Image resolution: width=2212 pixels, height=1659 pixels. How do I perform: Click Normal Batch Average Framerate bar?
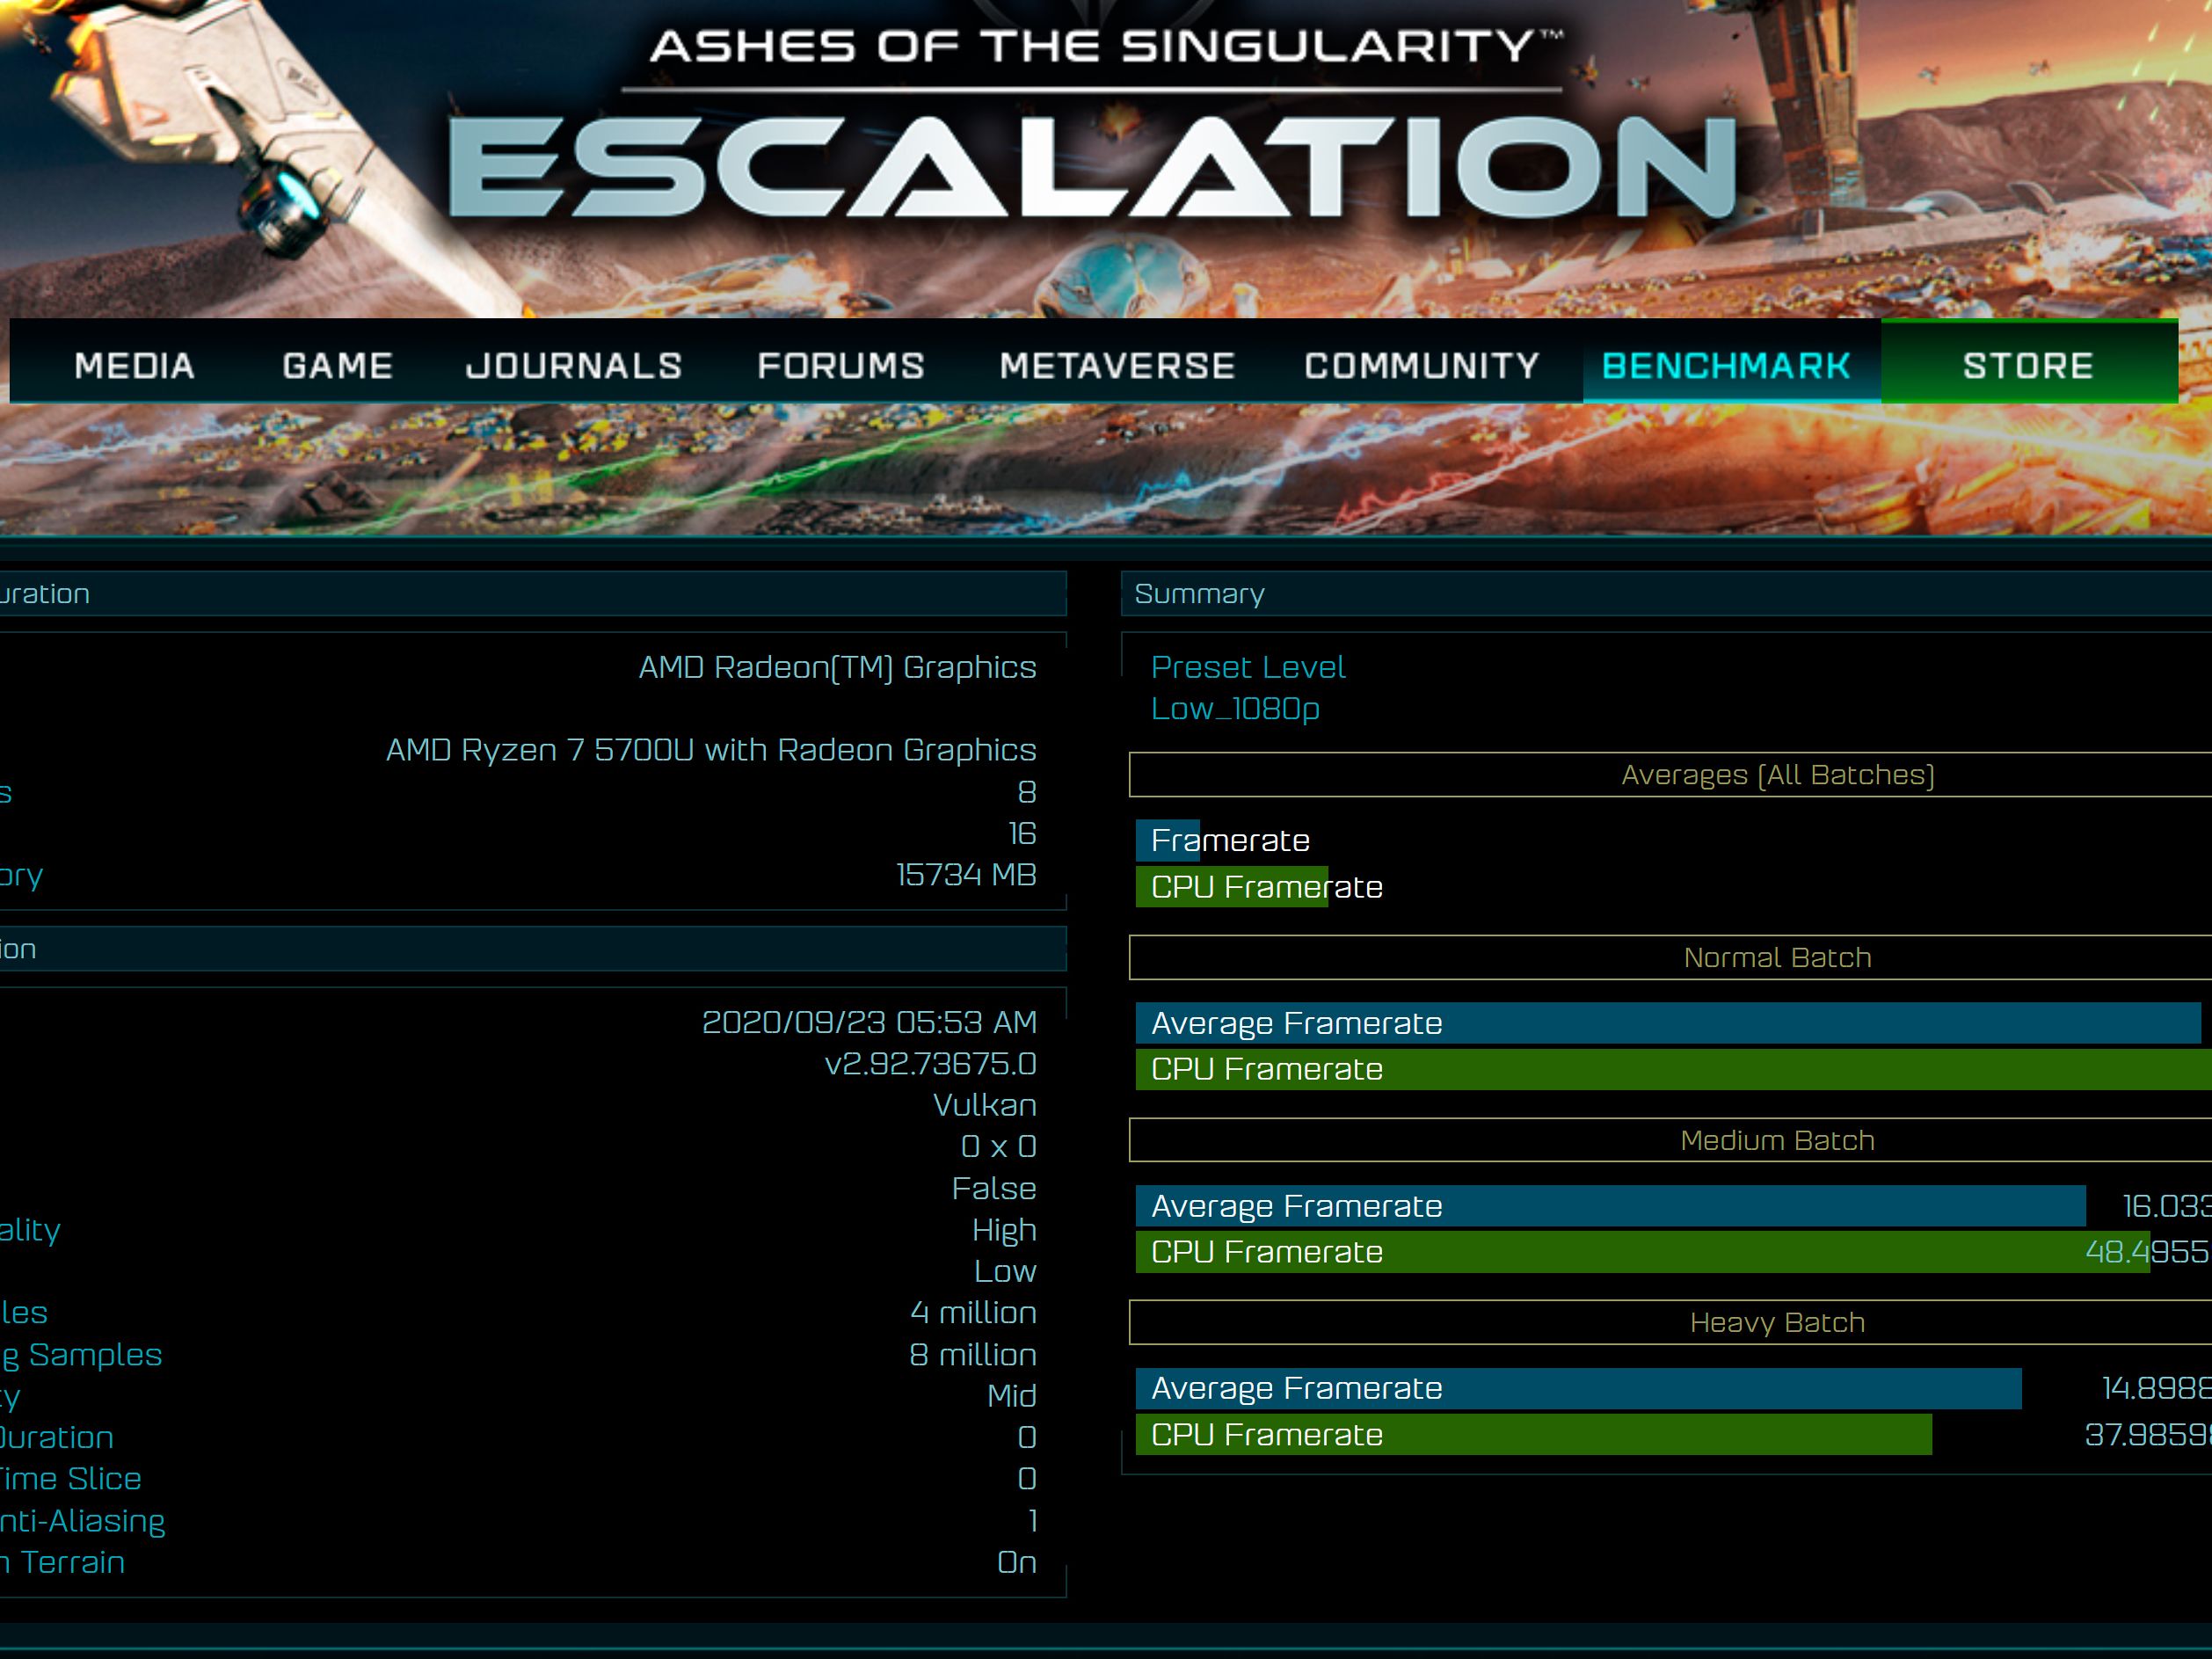pos(1668,1023)
